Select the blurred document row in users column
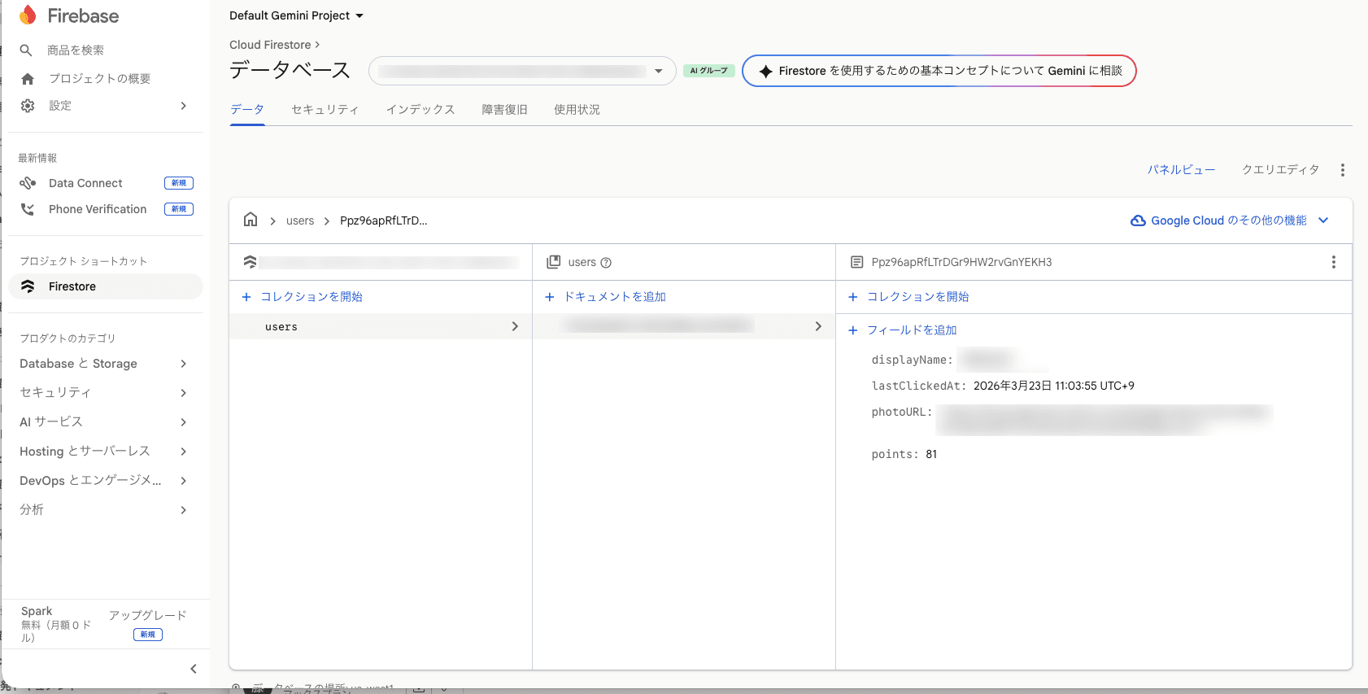 click(684, 326)
